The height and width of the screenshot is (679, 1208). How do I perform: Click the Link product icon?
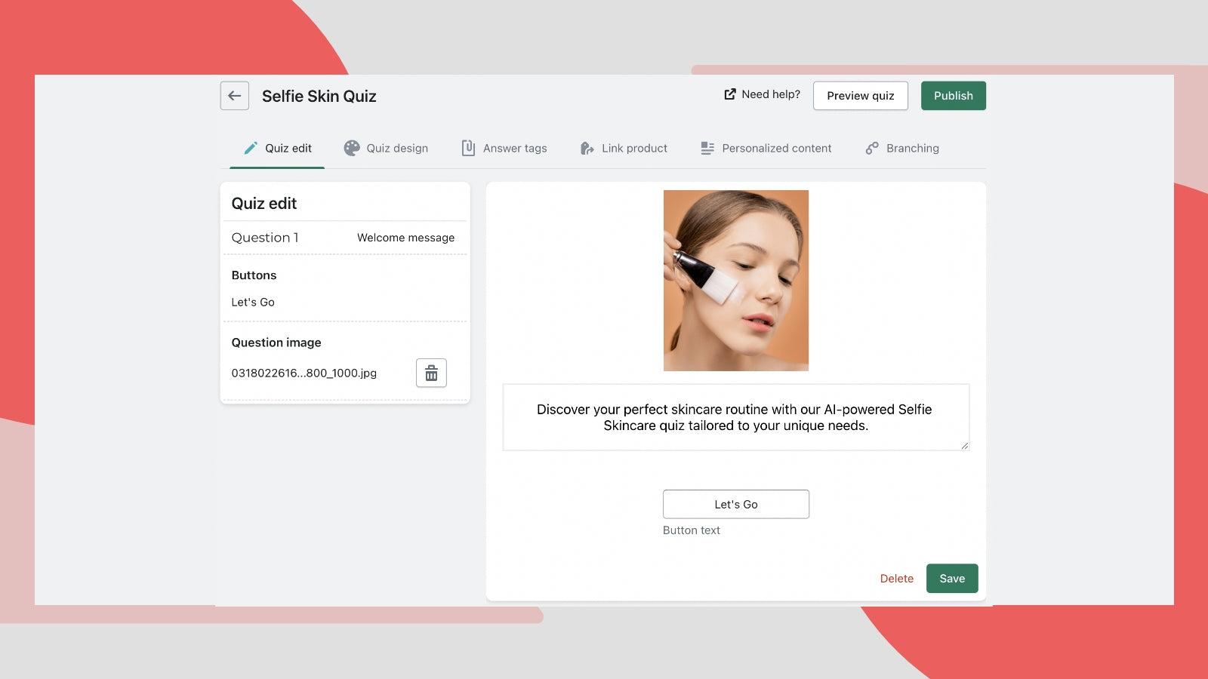pos(587,148)
